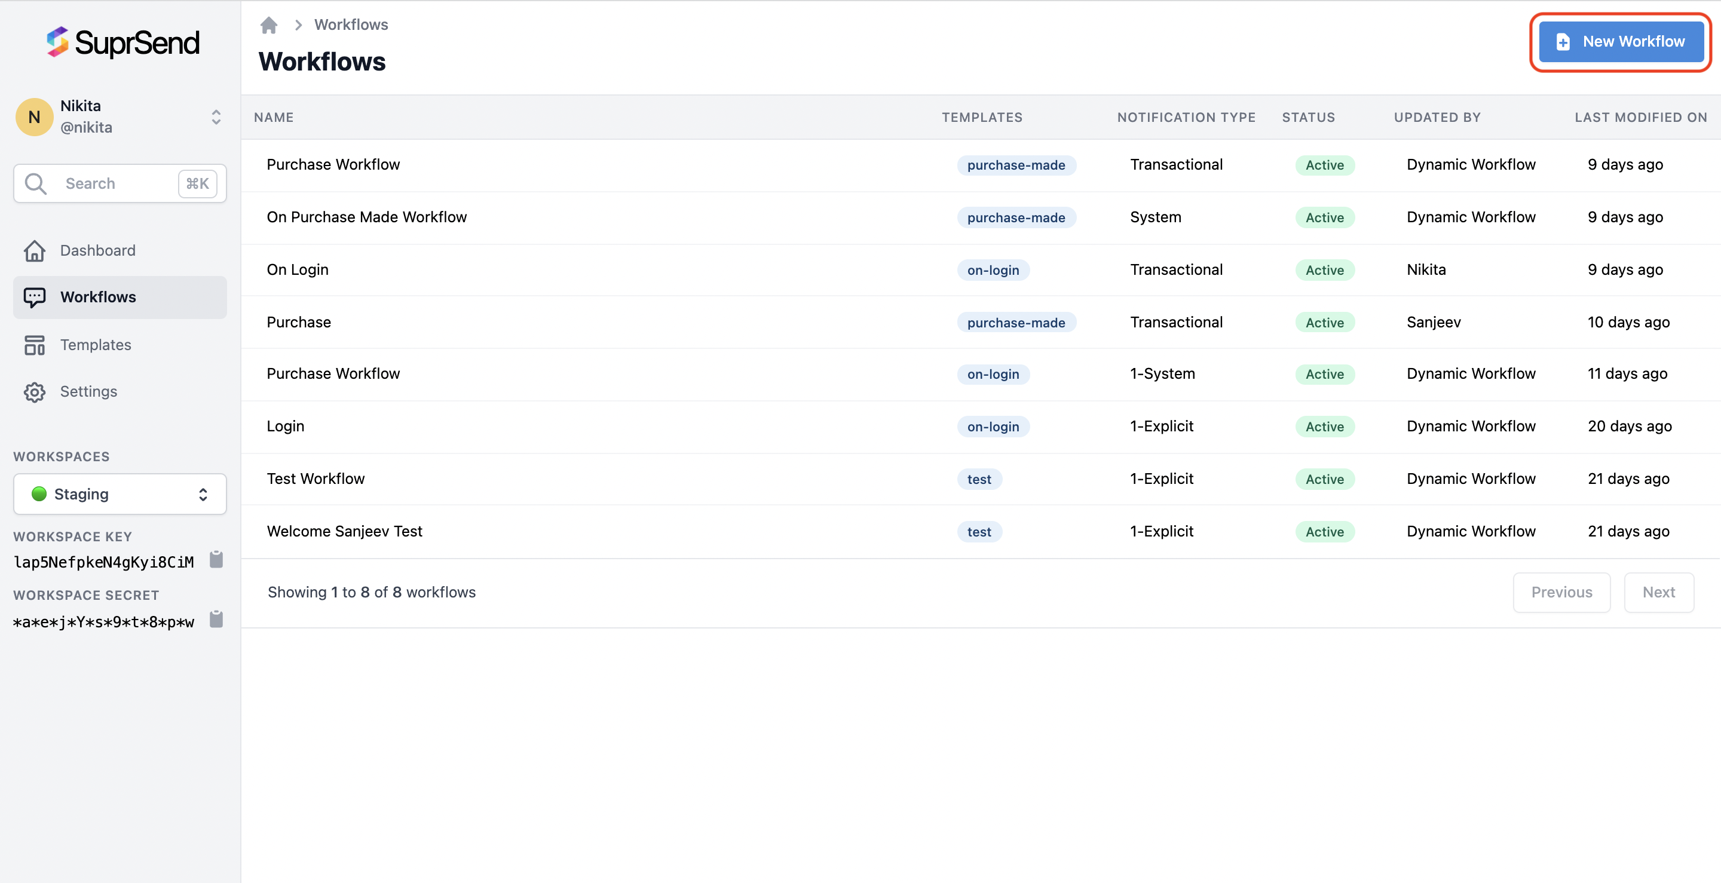Click the Dashboard house icon in sidebar

coord(35,250)
